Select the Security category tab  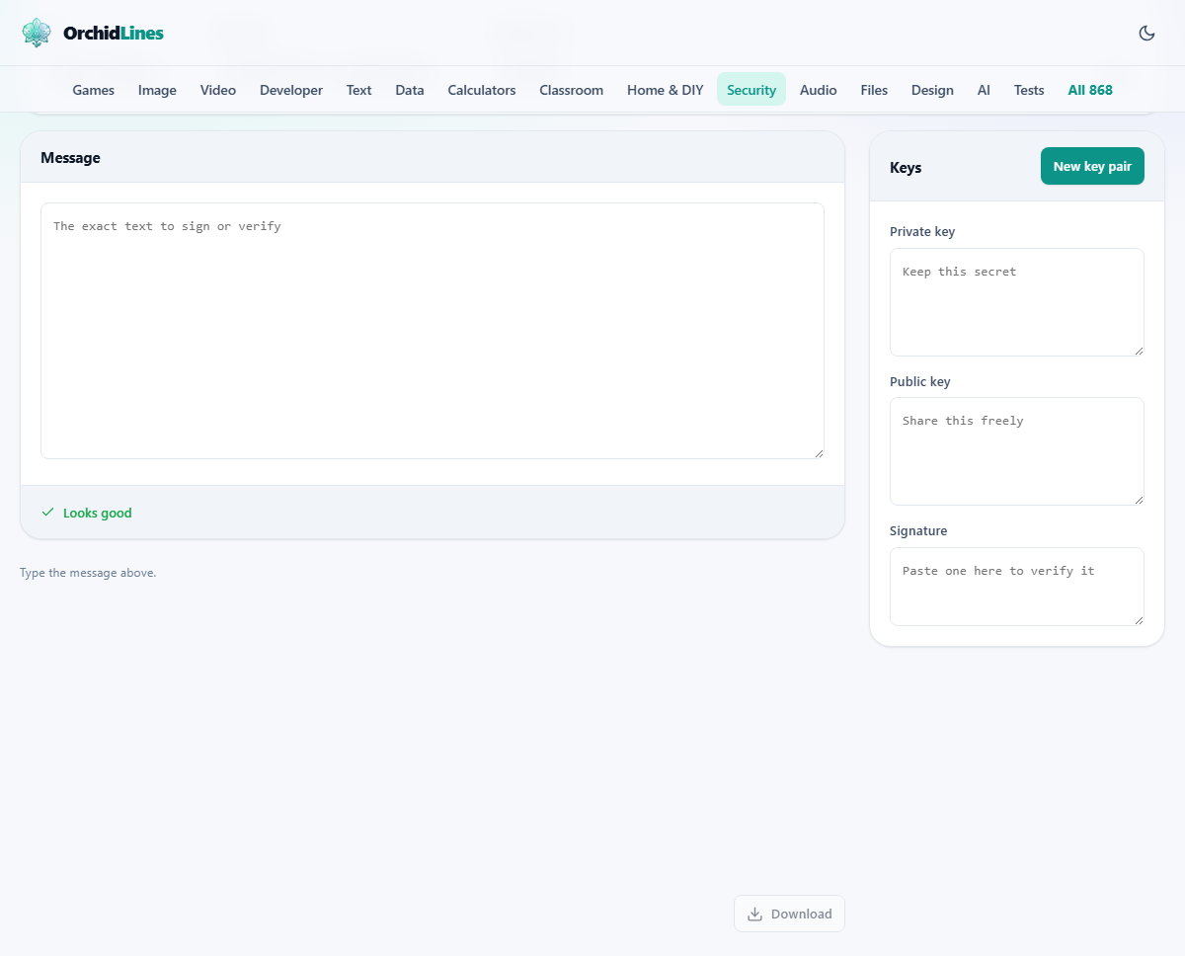(751, 90)
